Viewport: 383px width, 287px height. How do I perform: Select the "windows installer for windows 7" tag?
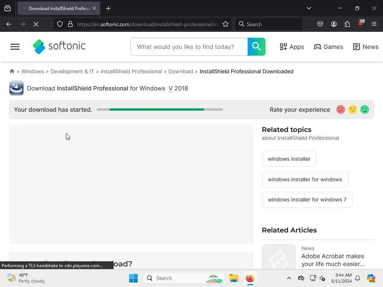(307, 200)
